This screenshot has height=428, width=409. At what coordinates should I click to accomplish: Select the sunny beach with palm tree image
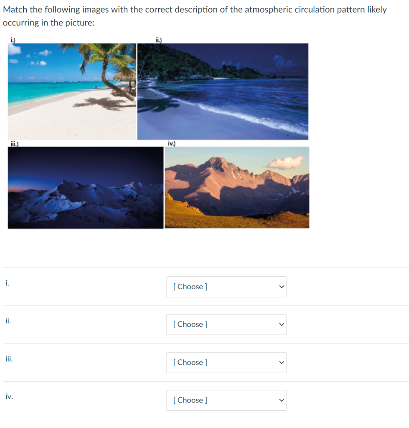pos(72,92)
